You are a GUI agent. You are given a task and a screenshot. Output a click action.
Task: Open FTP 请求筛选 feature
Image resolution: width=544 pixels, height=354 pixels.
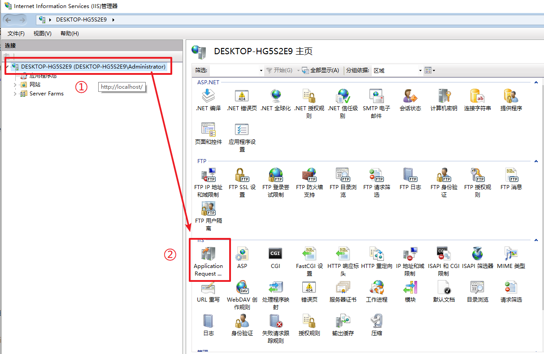pyautogui.click(x=377, y=182)
